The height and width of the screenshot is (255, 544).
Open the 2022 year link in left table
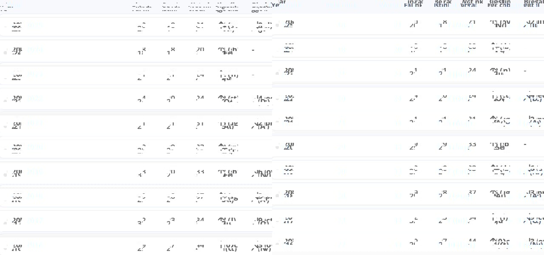35,99
